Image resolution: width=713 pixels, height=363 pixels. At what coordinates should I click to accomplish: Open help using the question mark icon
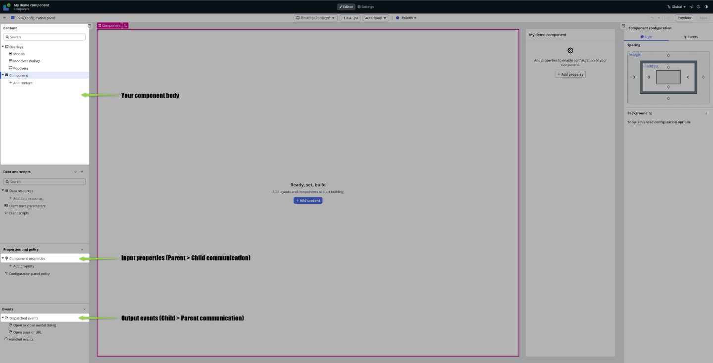pos(698,6)
